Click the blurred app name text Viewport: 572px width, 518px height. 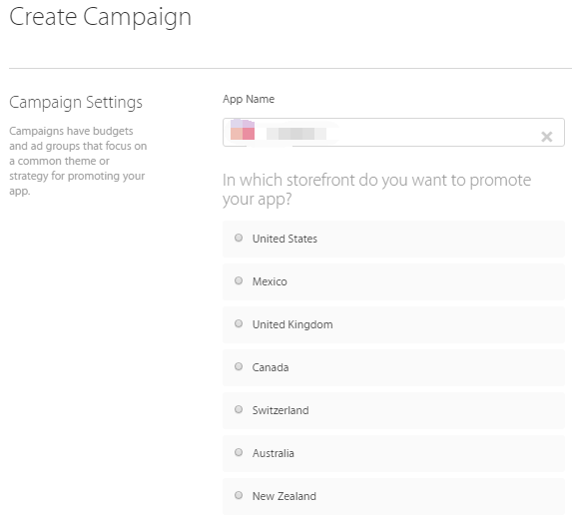(296, 134)
